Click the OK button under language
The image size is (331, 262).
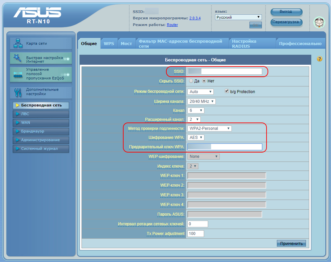point(256,25)
